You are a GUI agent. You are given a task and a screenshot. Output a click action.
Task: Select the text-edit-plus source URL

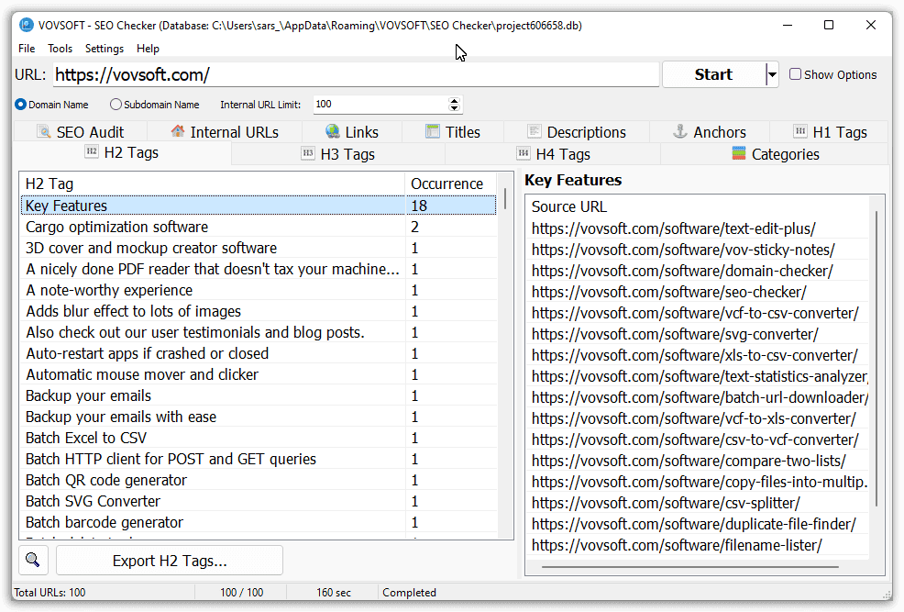(698, 228)
